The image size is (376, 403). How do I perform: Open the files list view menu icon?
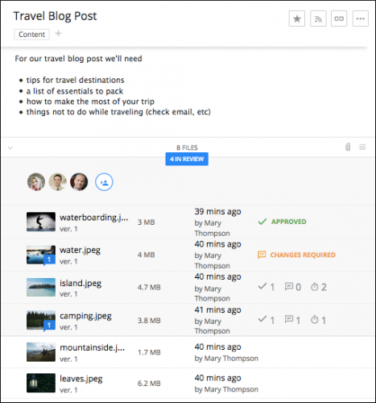pos(362,147)
